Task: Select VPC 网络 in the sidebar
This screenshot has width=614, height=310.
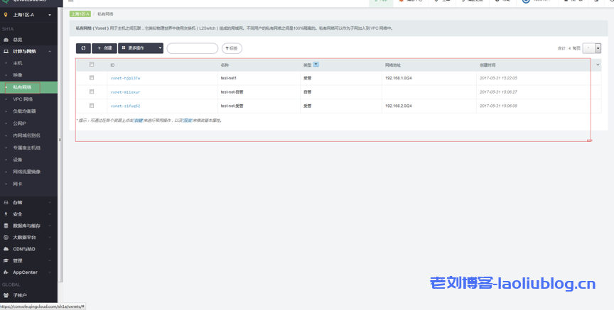Action: (23, 99)
